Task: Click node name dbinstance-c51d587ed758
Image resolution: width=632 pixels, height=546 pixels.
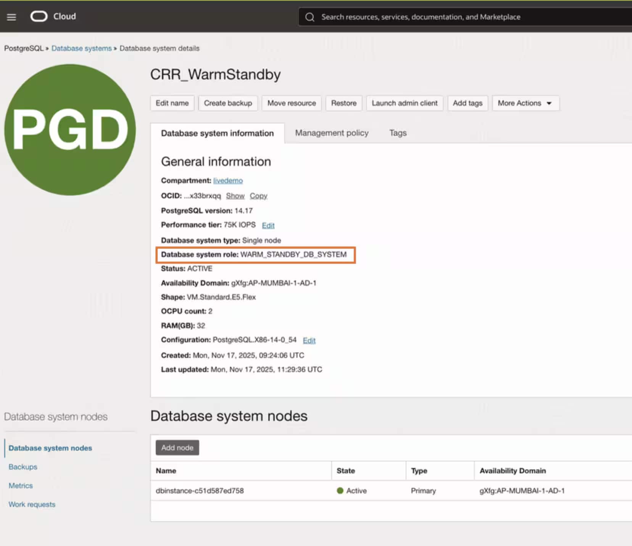Action: [x=200, y=491]
